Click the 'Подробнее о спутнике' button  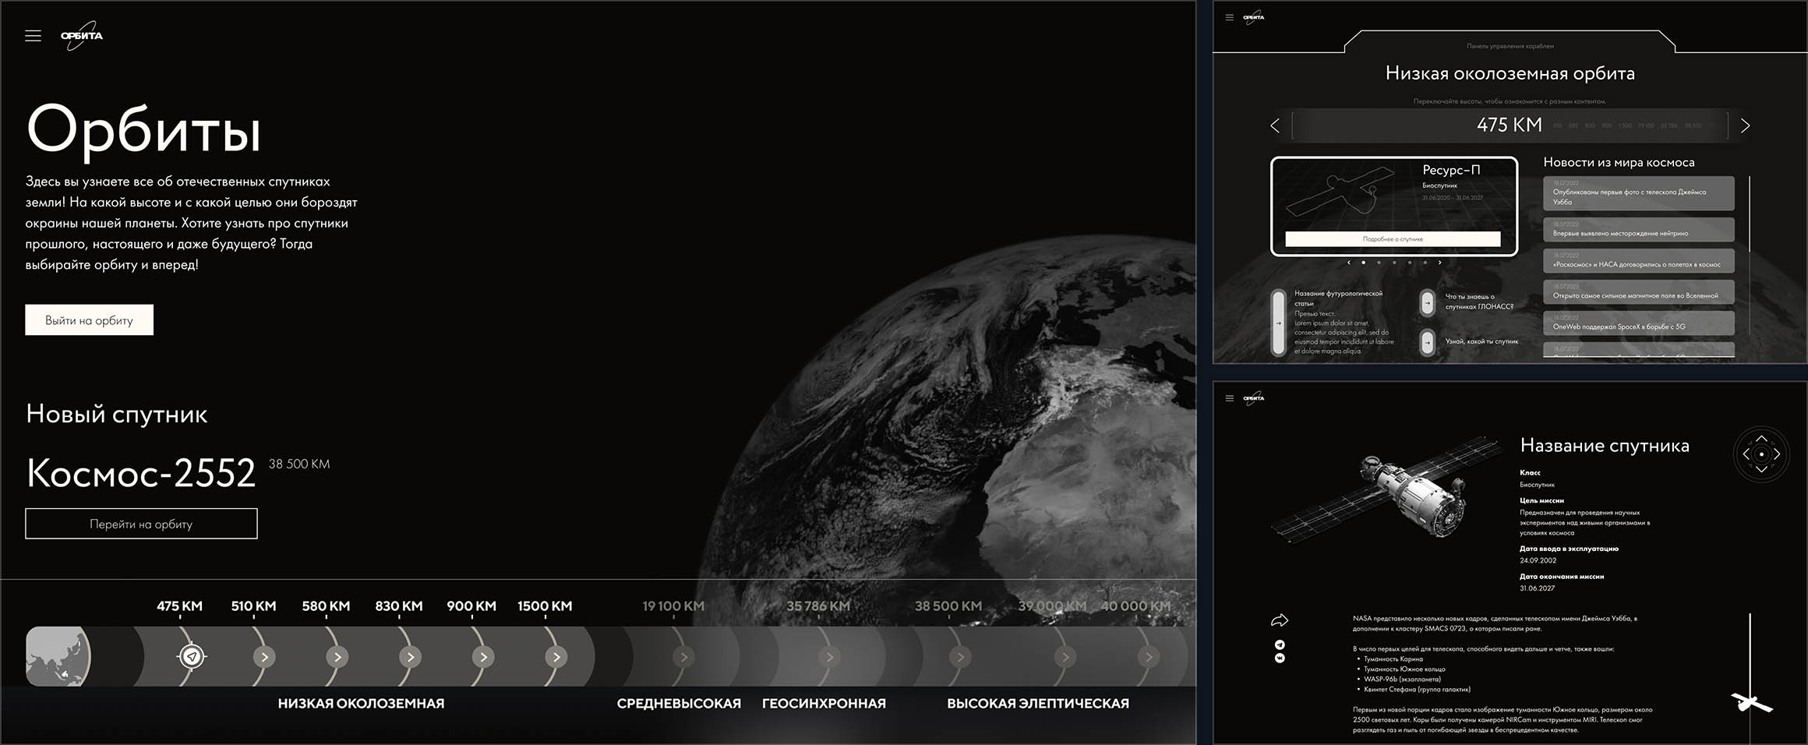tap(1393, 239)
